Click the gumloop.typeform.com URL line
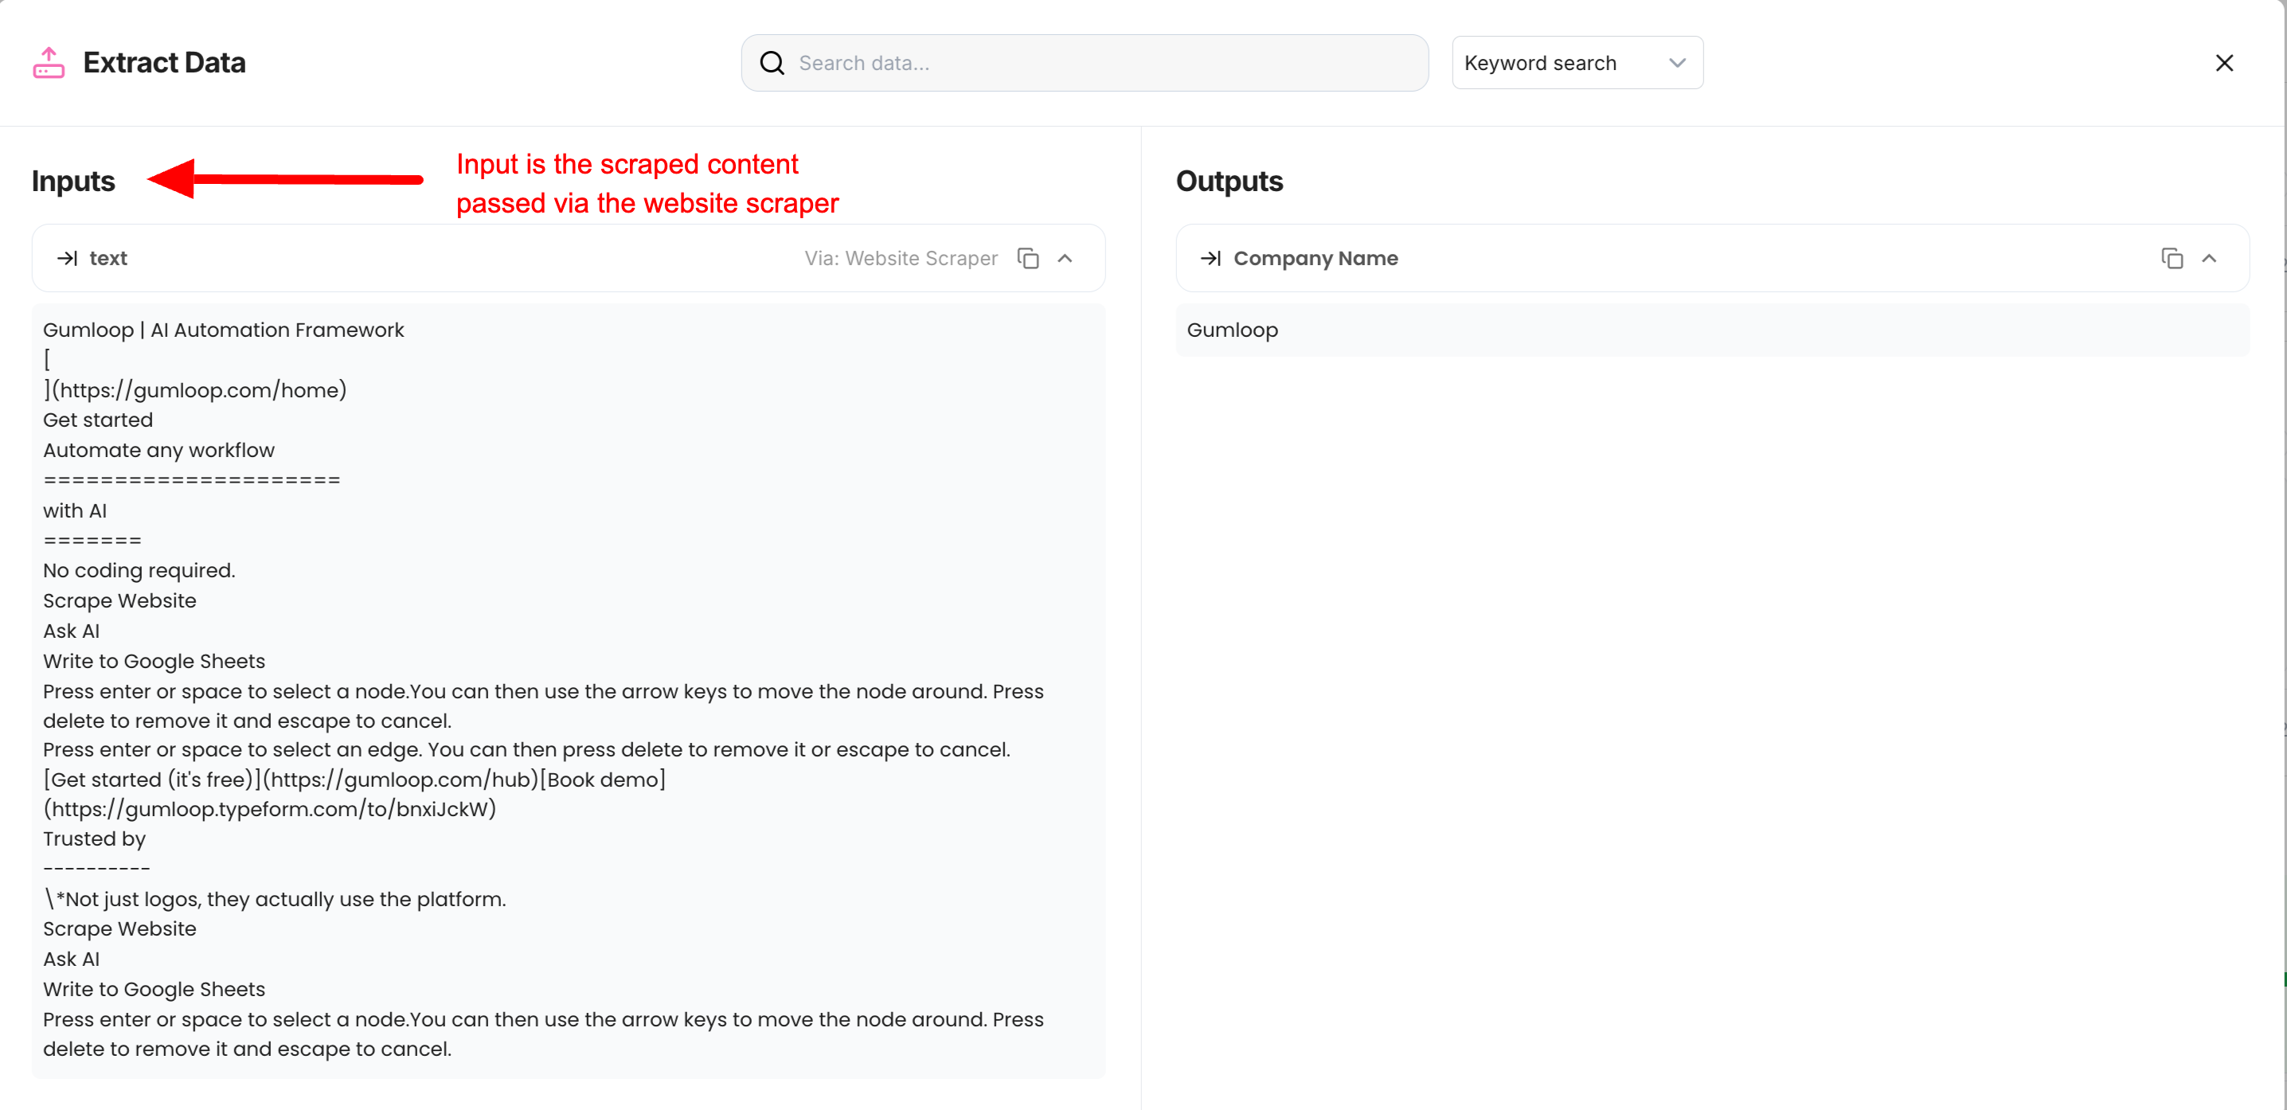 [x=270, y=809]
